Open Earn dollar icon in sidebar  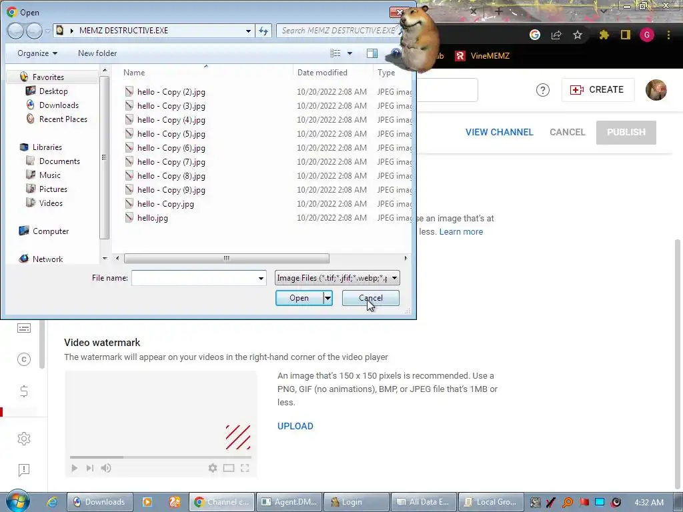24,391
